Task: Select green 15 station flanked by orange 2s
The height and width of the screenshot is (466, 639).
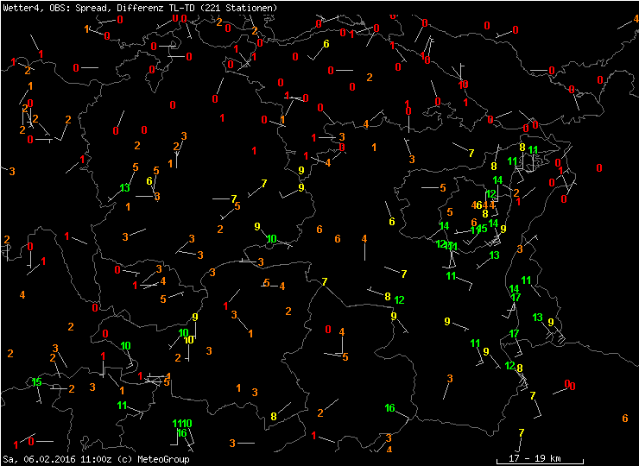Action: coord(36,382)
